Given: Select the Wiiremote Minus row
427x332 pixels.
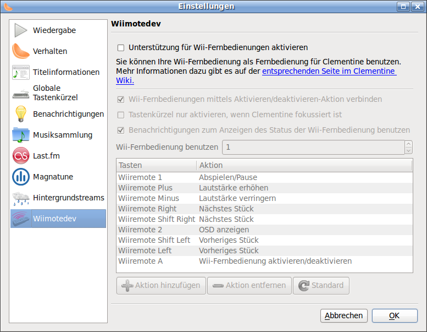Looking at the screenshot, I should (264, 198).
